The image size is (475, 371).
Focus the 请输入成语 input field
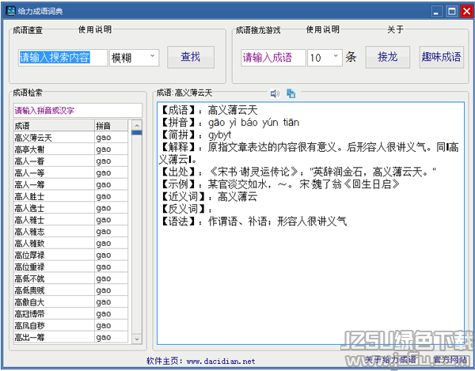tap(273, 58)
